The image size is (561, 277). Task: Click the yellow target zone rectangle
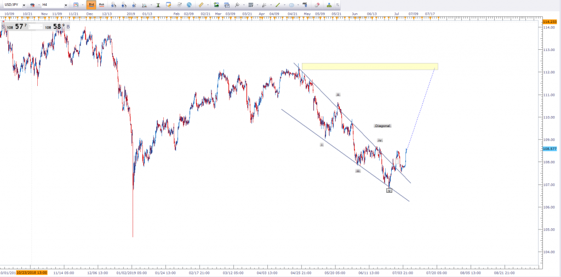click(369, 66)
